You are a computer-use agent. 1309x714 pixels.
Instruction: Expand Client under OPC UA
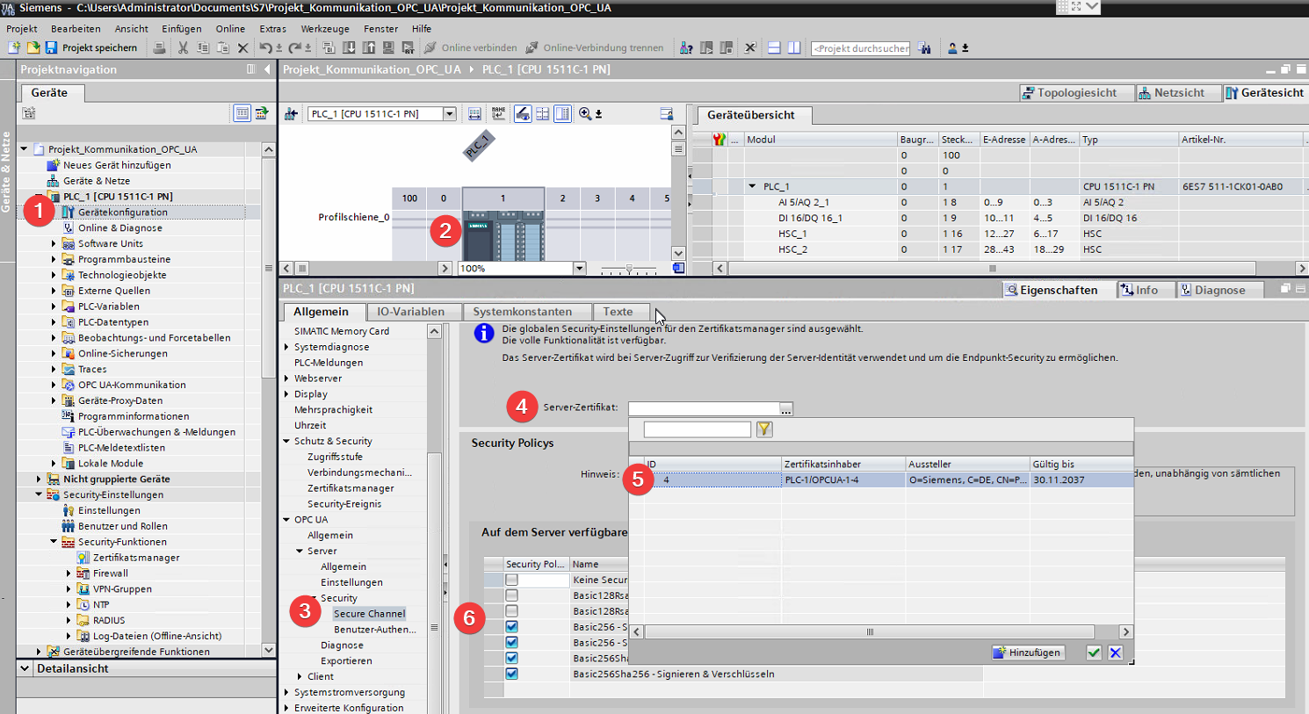tap(300, 676)
